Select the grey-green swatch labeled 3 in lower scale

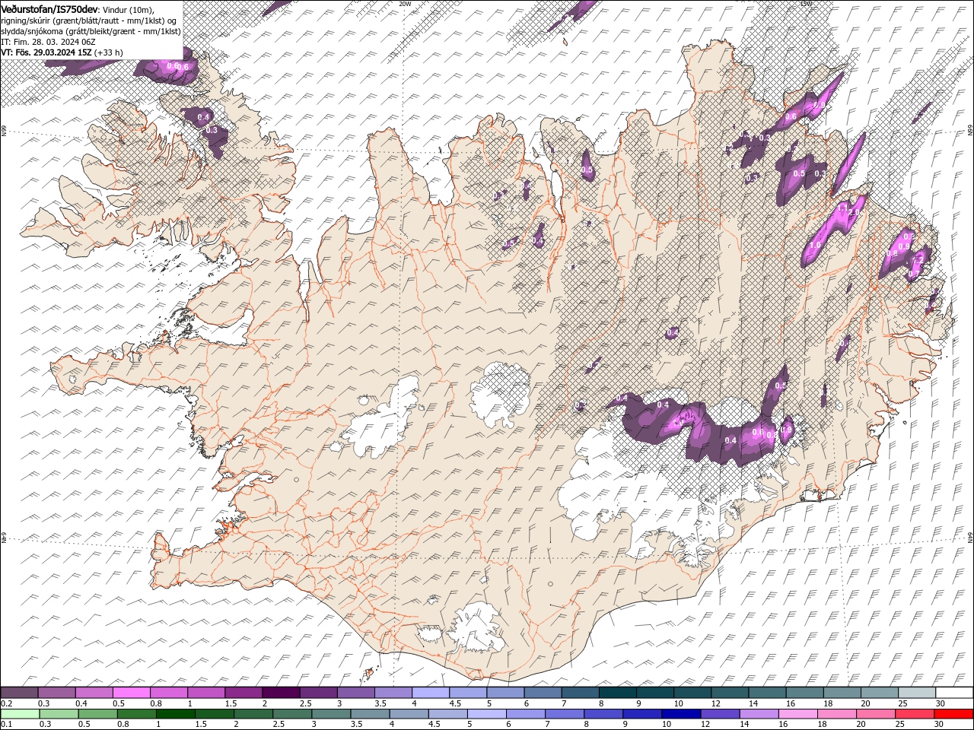(331, 714)
